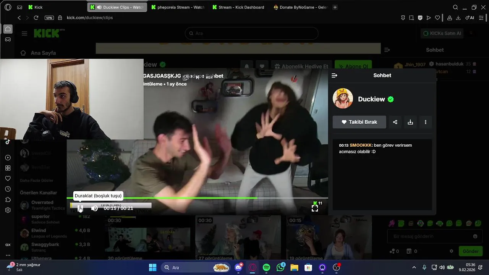489x275 pixels.
Task: Open the GX sidebar button
Action: [x=8, y=245]
